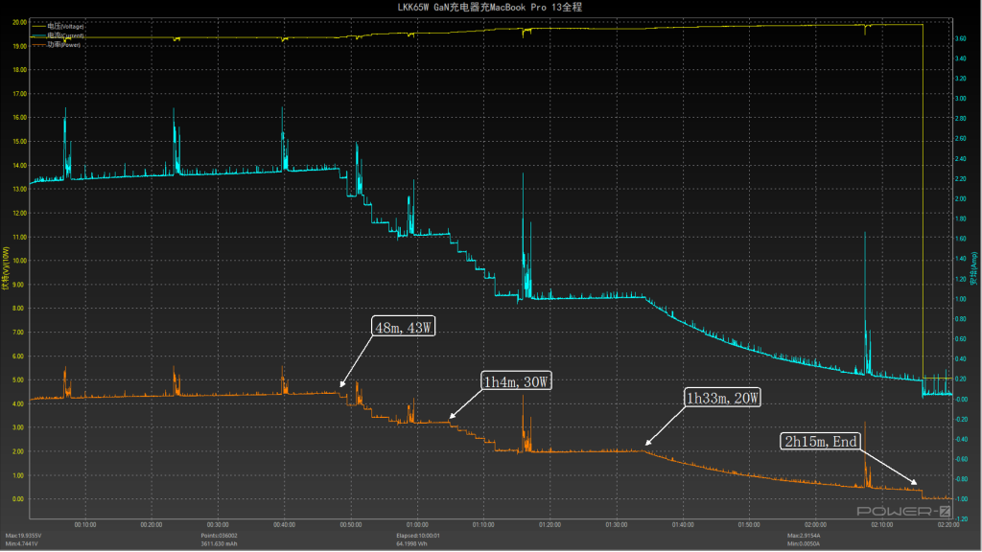Click the 64.1998 Wh energy reading
Image resolution: width=982 pixels, height=552 pixels.
pos(412,544)
